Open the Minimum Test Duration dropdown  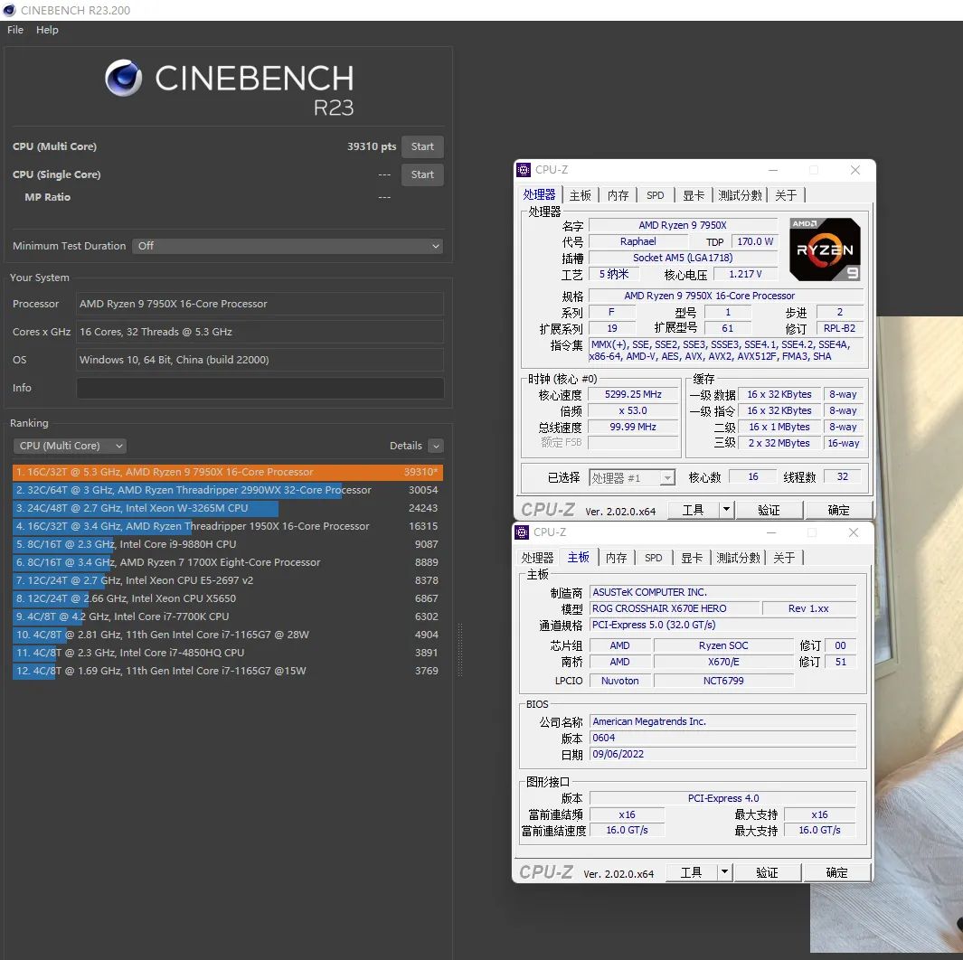pyautogui.click(x=288, y=246)
